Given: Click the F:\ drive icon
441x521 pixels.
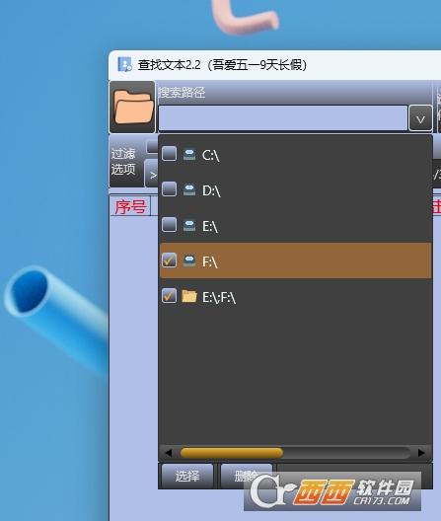Looking at the screenshot, I should tap(189, 260).
